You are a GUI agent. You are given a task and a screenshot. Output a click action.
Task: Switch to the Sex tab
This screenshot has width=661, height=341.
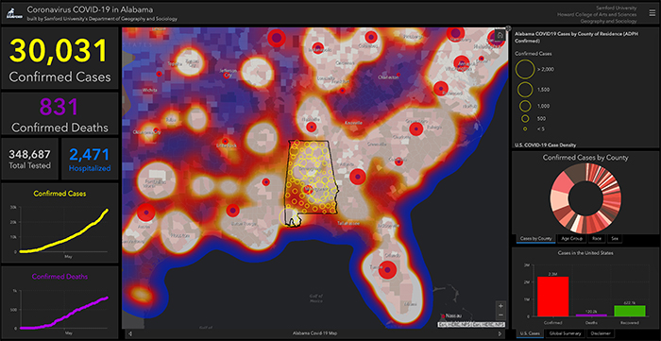pos(615,239)
